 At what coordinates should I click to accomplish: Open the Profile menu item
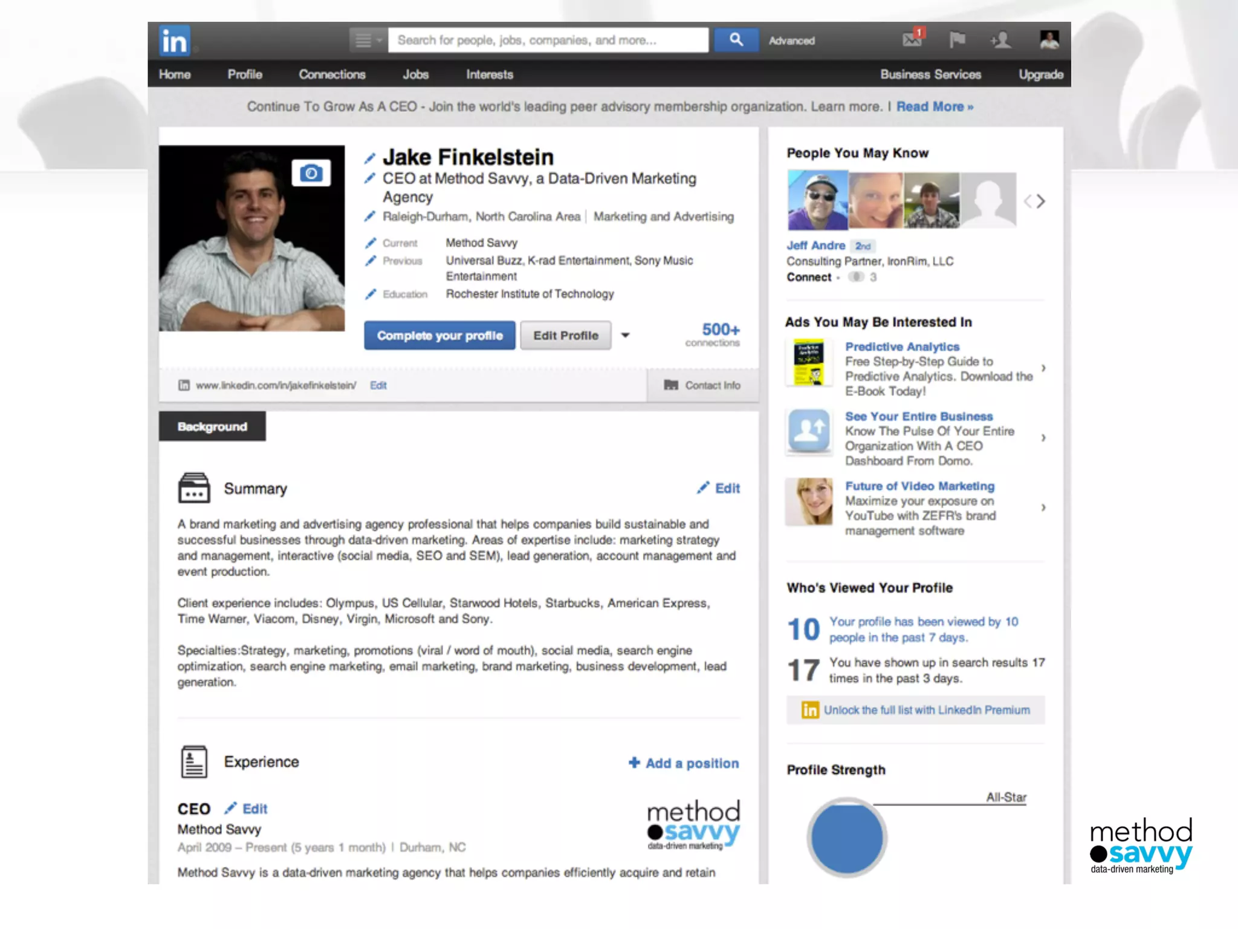click(245, 74)
